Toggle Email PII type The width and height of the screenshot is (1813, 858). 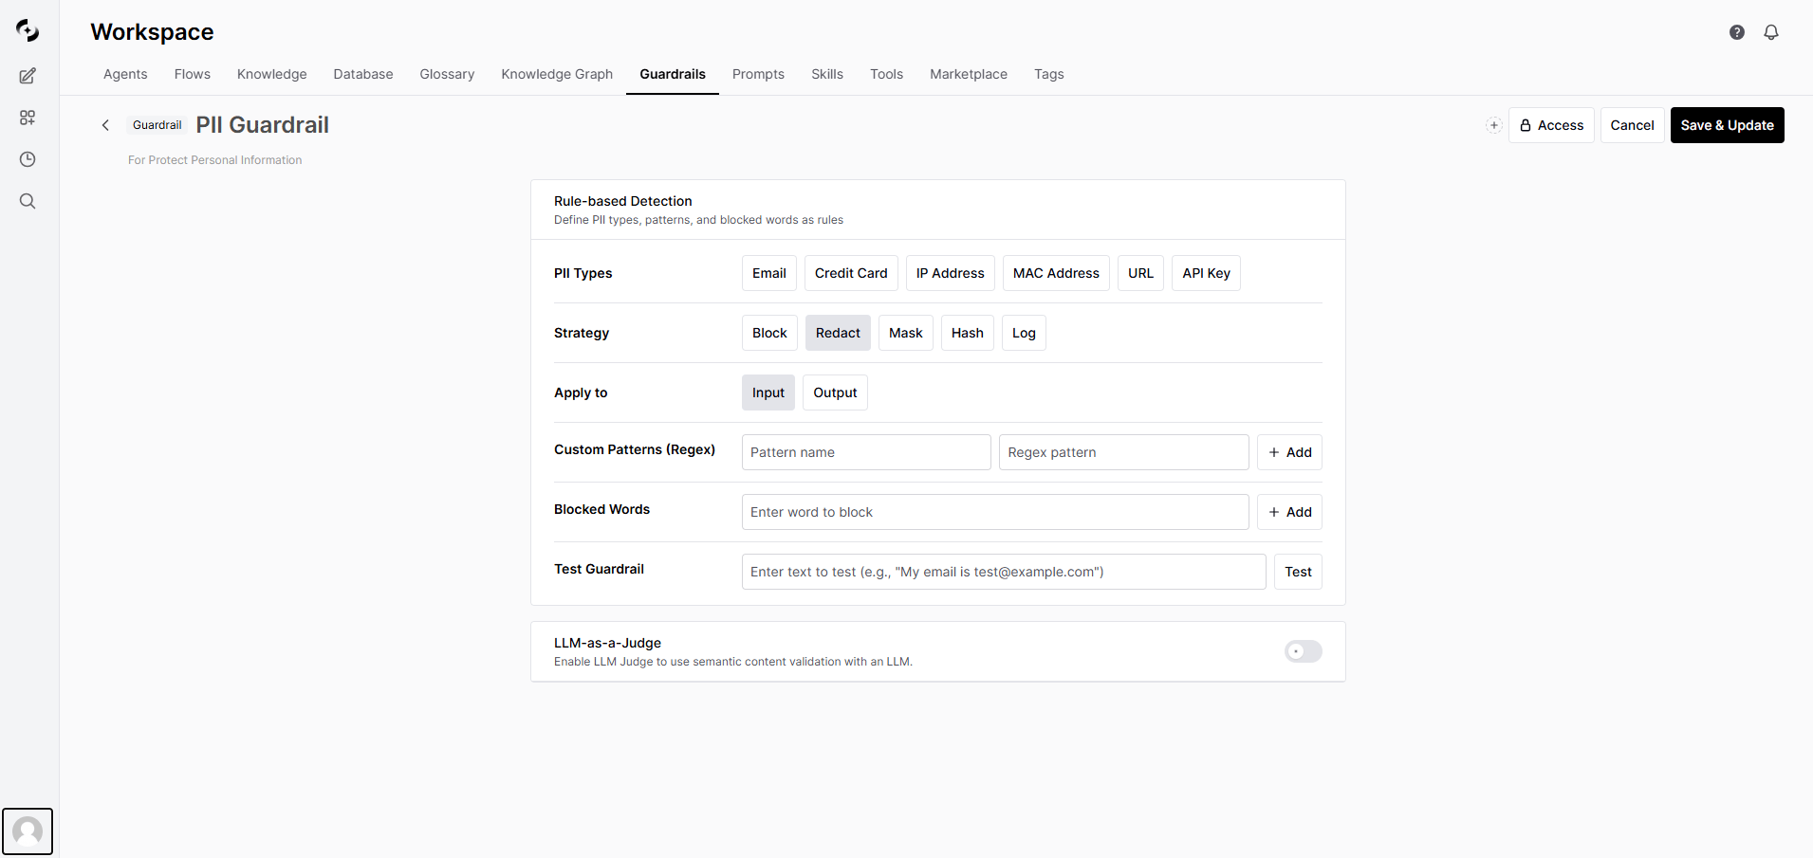pyautogui.click(x=769, y=273)
